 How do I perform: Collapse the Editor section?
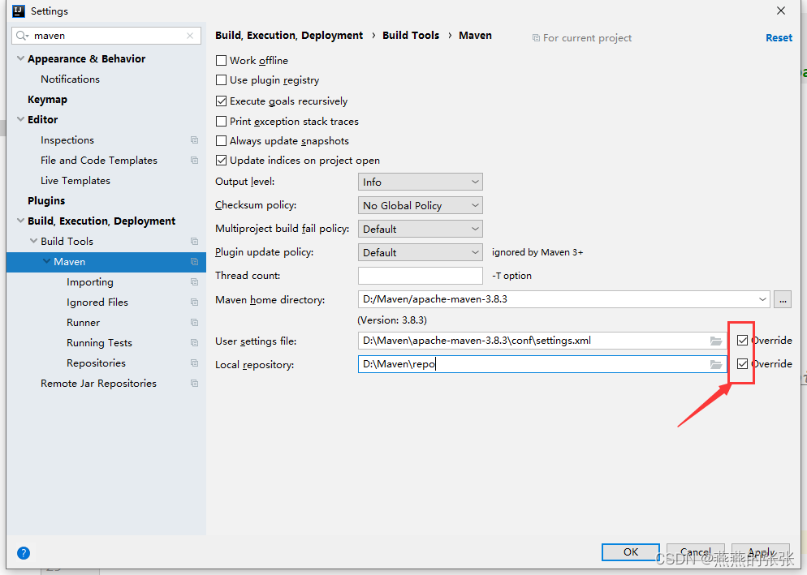point(20,119)
